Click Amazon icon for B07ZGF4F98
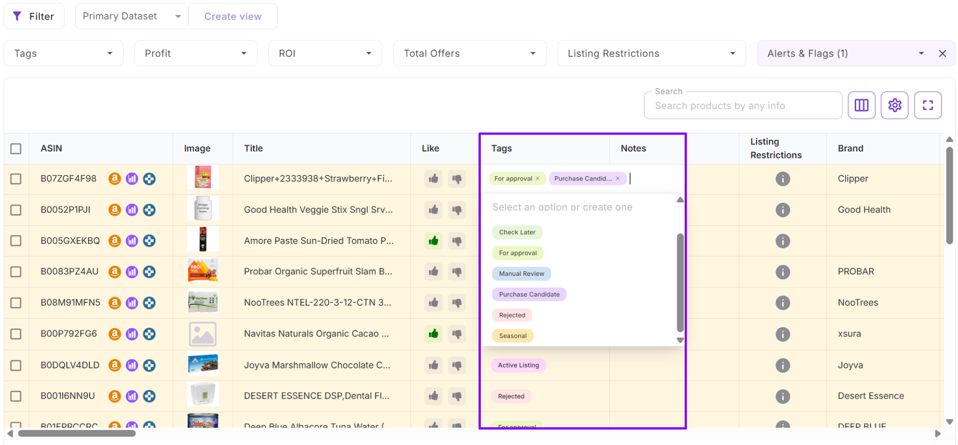 (x=115, y=179)
